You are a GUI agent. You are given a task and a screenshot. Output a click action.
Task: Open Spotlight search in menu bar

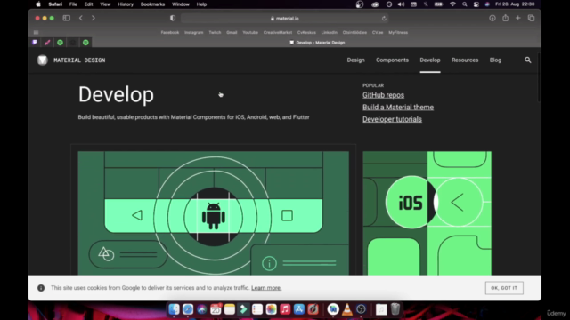[465, 4]
